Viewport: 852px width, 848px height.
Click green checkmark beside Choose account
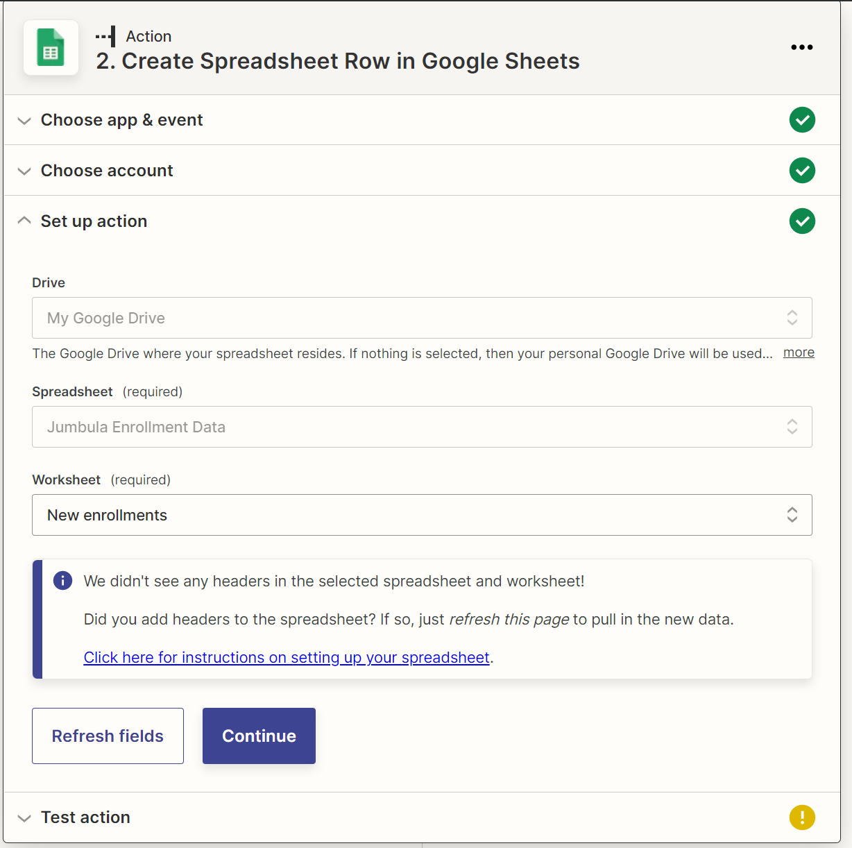(802, 171)
